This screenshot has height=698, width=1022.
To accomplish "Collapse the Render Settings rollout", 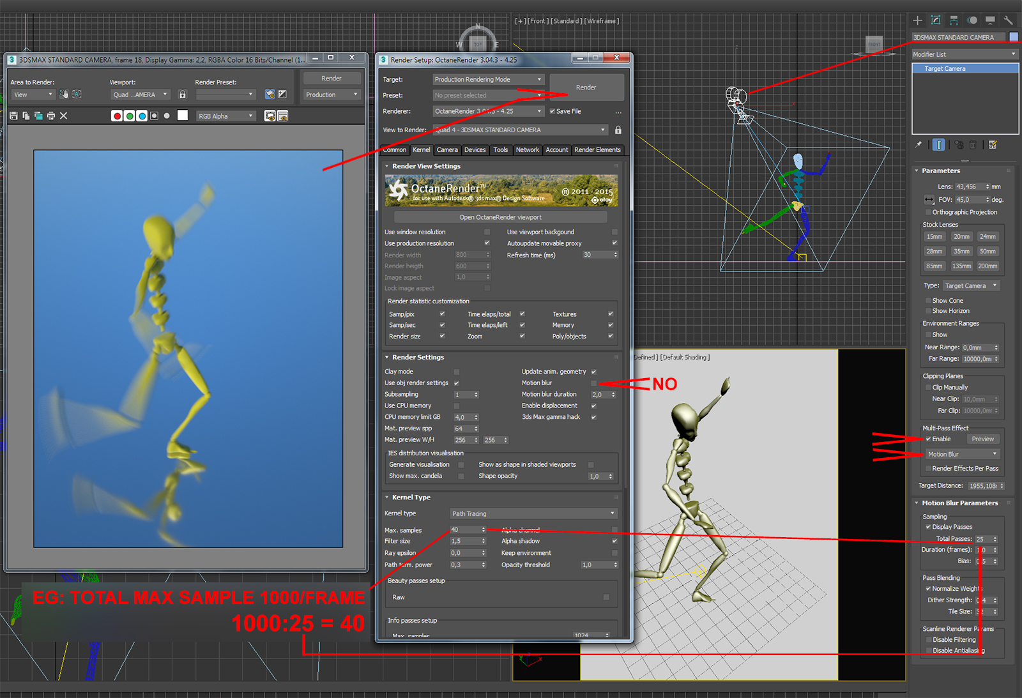I will tap(387, 358).
